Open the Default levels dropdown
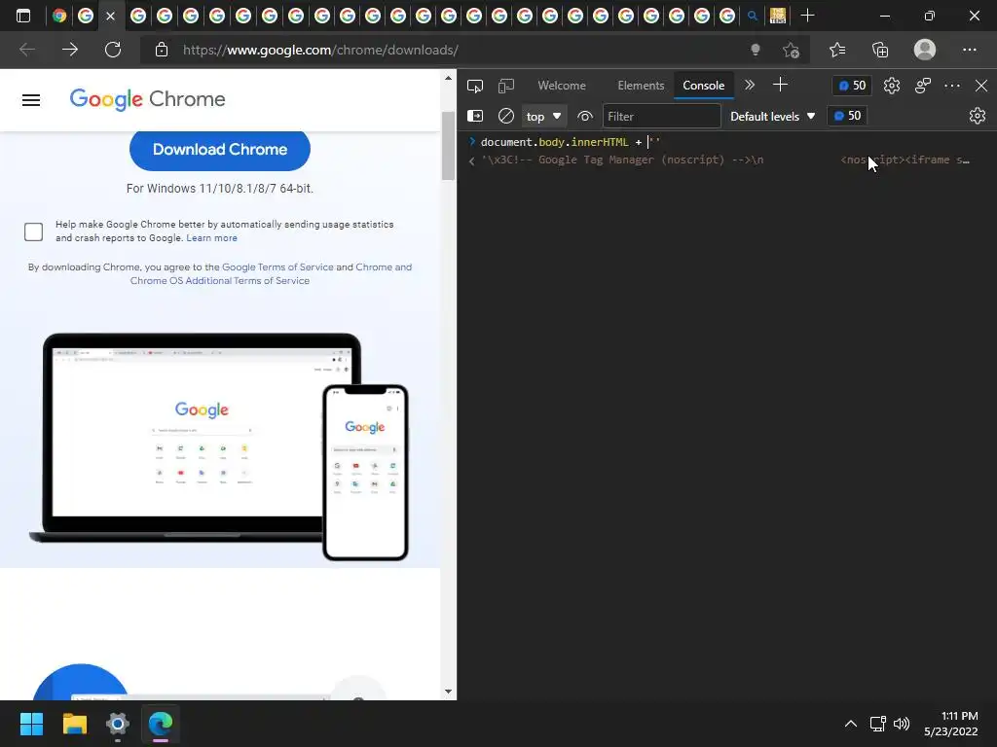Image resolution: width=997 pixels, height=747 pixels. pyautogui.click(x=772, y=117)
